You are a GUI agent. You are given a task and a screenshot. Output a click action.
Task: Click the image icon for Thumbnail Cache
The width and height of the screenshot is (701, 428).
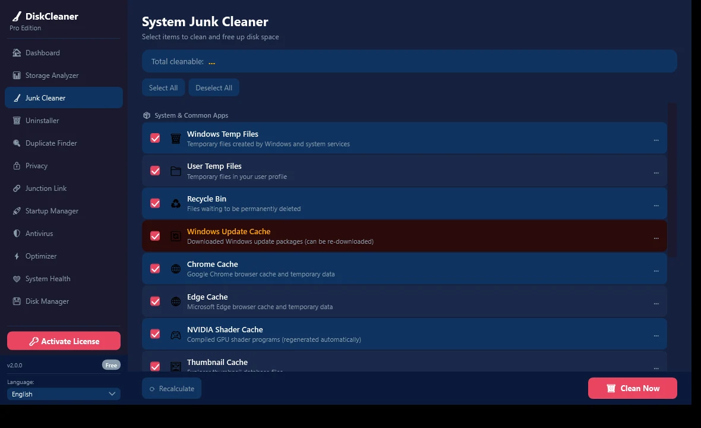click(x=176, y=366)
